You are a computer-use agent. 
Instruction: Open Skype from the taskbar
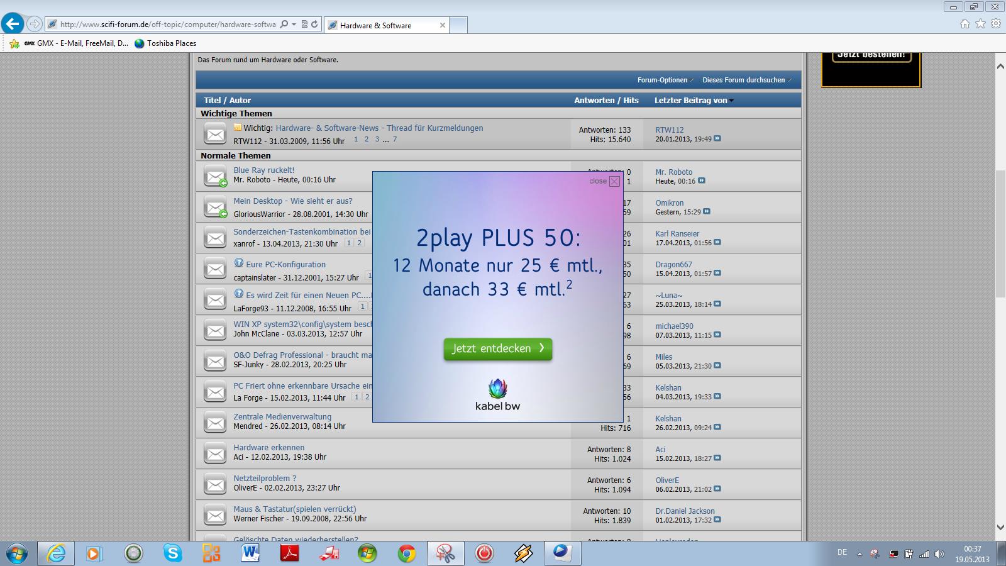(x=172, y=553)
